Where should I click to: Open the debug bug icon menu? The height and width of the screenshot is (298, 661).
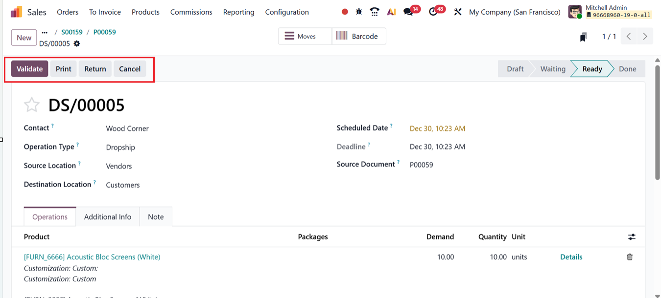[x=359, y=12]
